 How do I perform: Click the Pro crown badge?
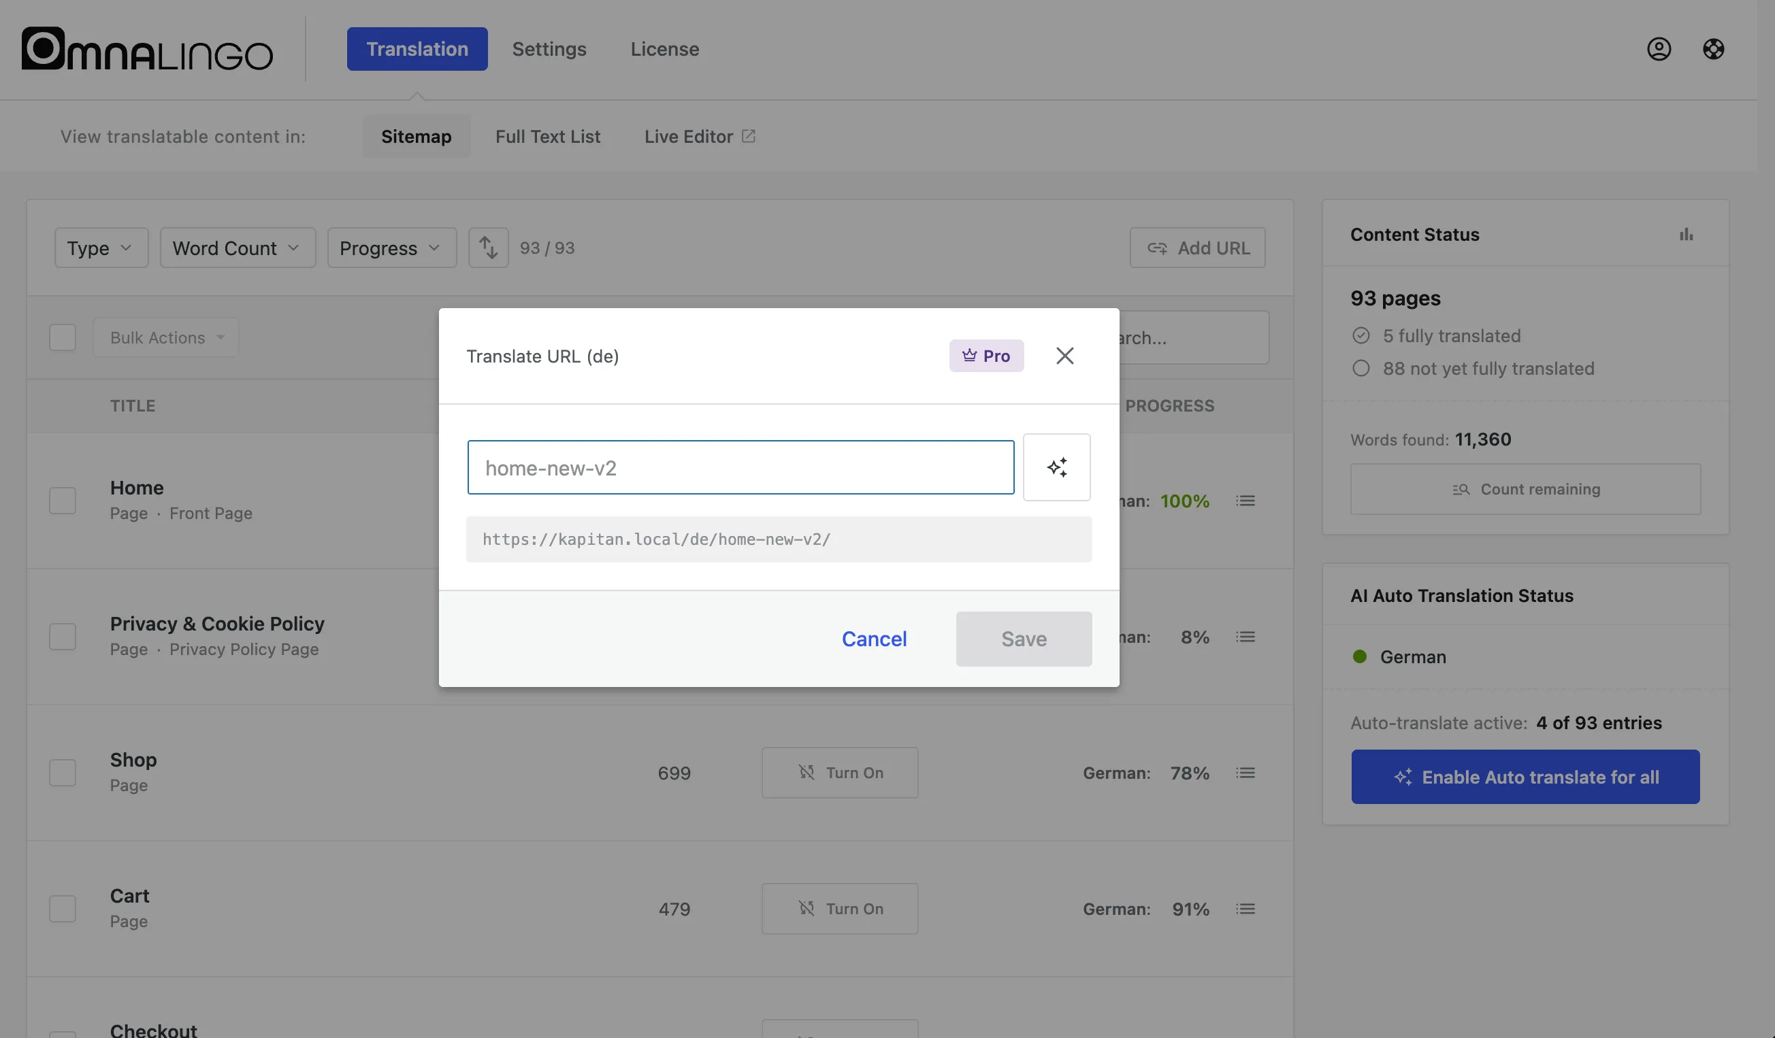click(986, 355)
